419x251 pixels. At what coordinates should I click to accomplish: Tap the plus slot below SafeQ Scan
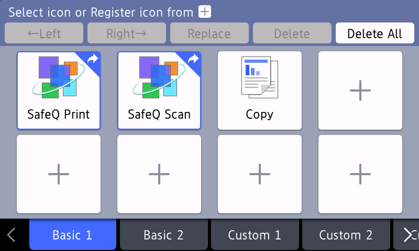(159, 174)
